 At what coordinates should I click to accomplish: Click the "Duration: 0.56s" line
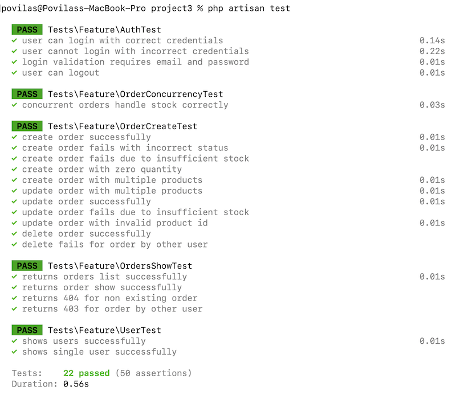50,384
